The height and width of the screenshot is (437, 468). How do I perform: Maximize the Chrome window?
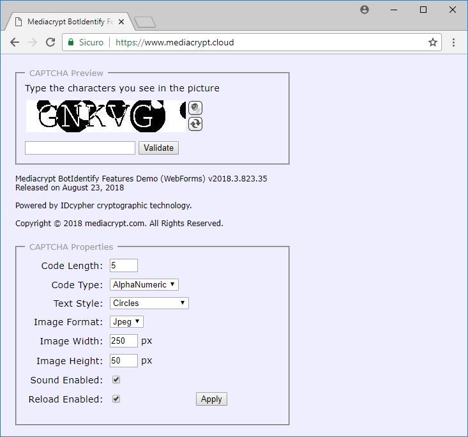tap(423, 10)
